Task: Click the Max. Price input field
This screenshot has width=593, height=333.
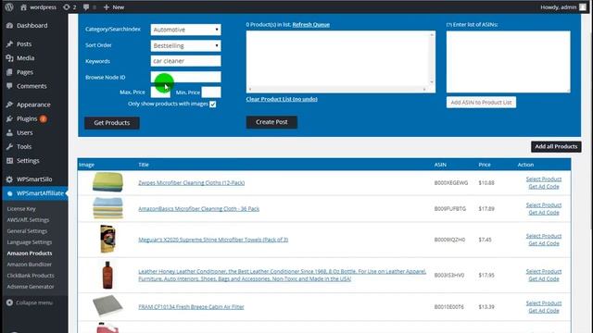Action: tap(160, 92)
